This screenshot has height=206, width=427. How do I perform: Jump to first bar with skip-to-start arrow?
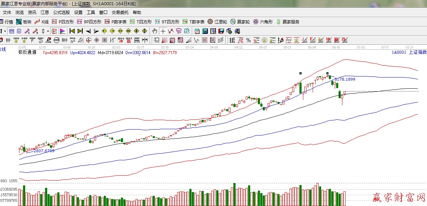tap(72, 31)
